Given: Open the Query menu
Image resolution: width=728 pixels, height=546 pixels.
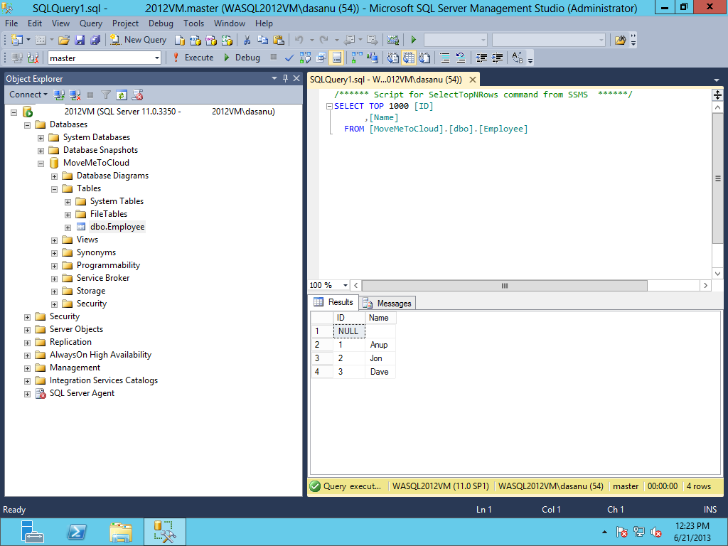Looking at the screenshot, I should point(90,23).
